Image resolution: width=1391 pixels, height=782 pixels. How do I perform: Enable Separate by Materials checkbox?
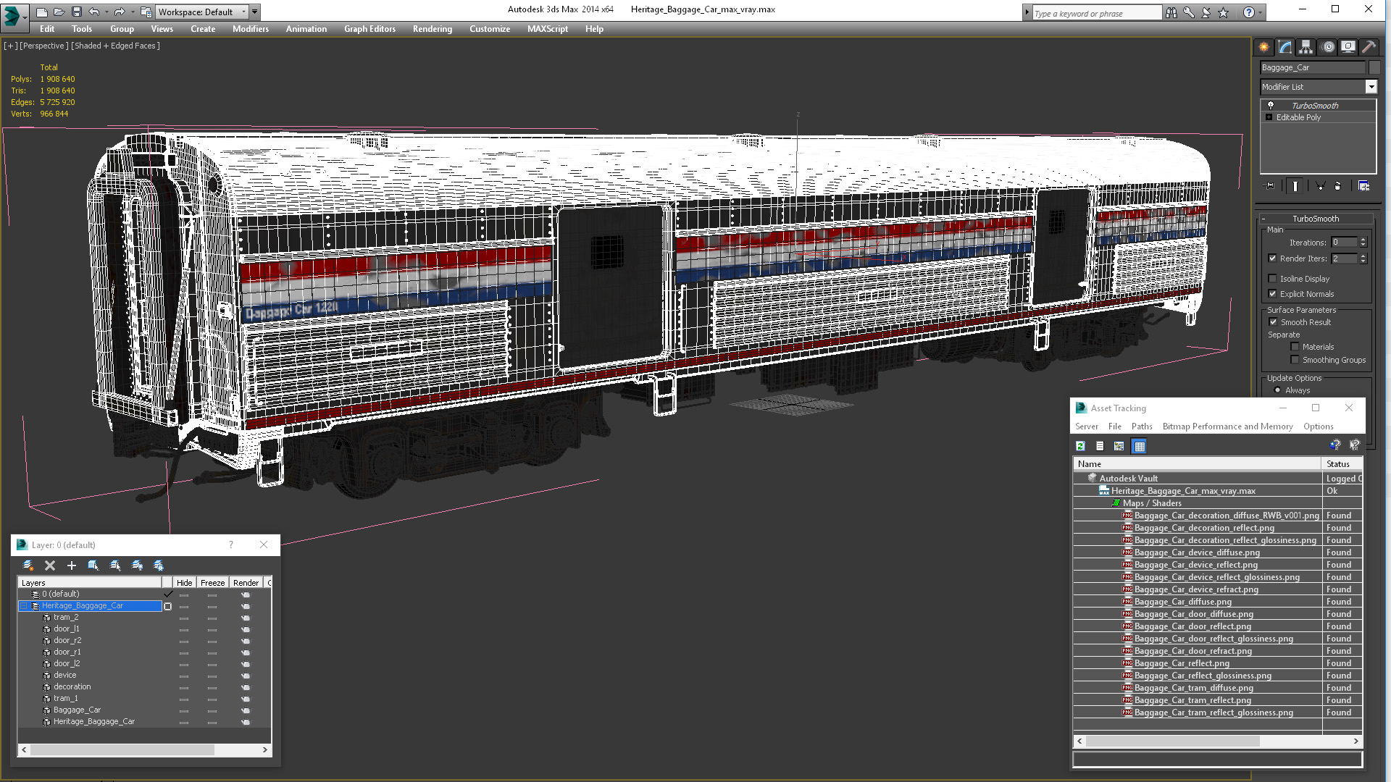(1295, 347)
